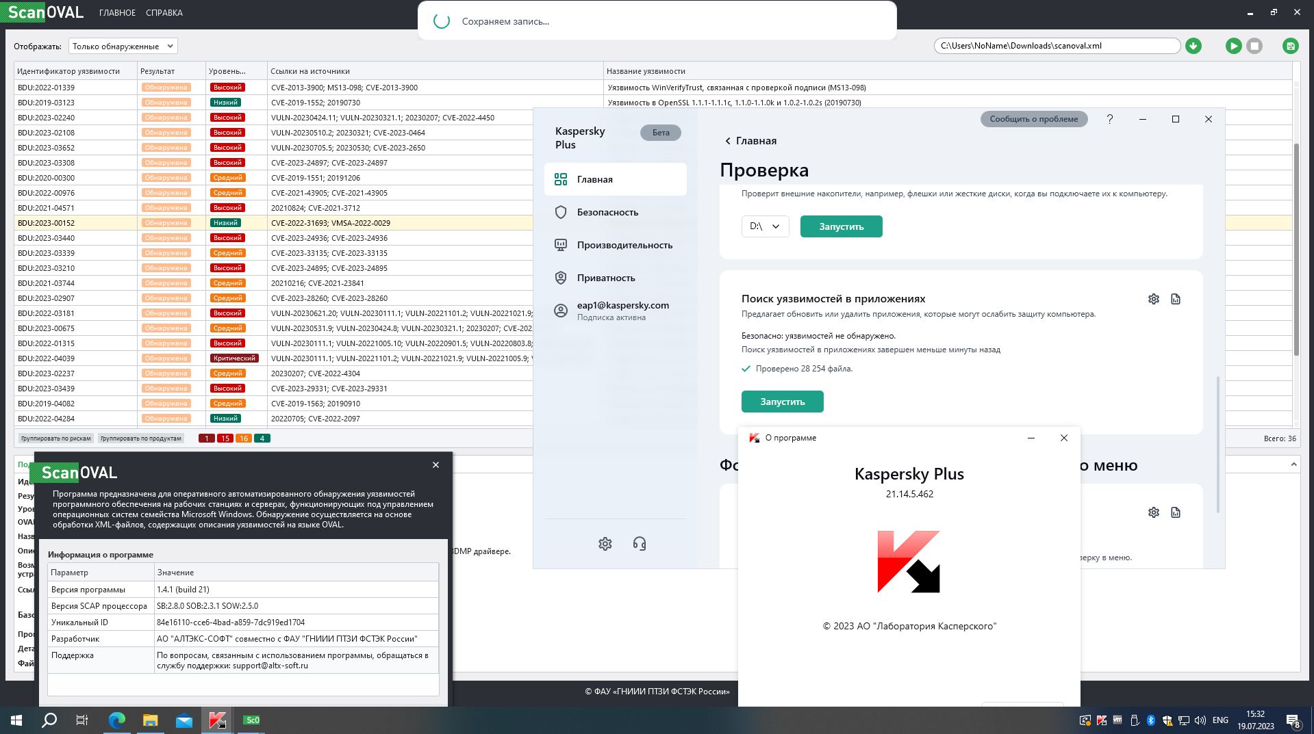Open File Explorer from the taskbar
The height and width of the screenshot is (734, 1314).
tap(150, 720)
